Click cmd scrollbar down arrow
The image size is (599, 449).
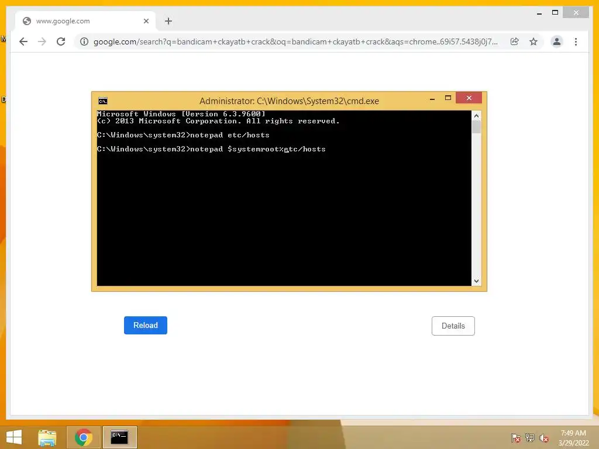(x=476, y=281)
